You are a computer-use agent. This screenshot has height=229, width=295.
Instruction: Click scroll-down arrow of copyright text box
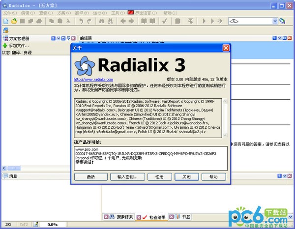pyautogui.click(x=225, y=135)
